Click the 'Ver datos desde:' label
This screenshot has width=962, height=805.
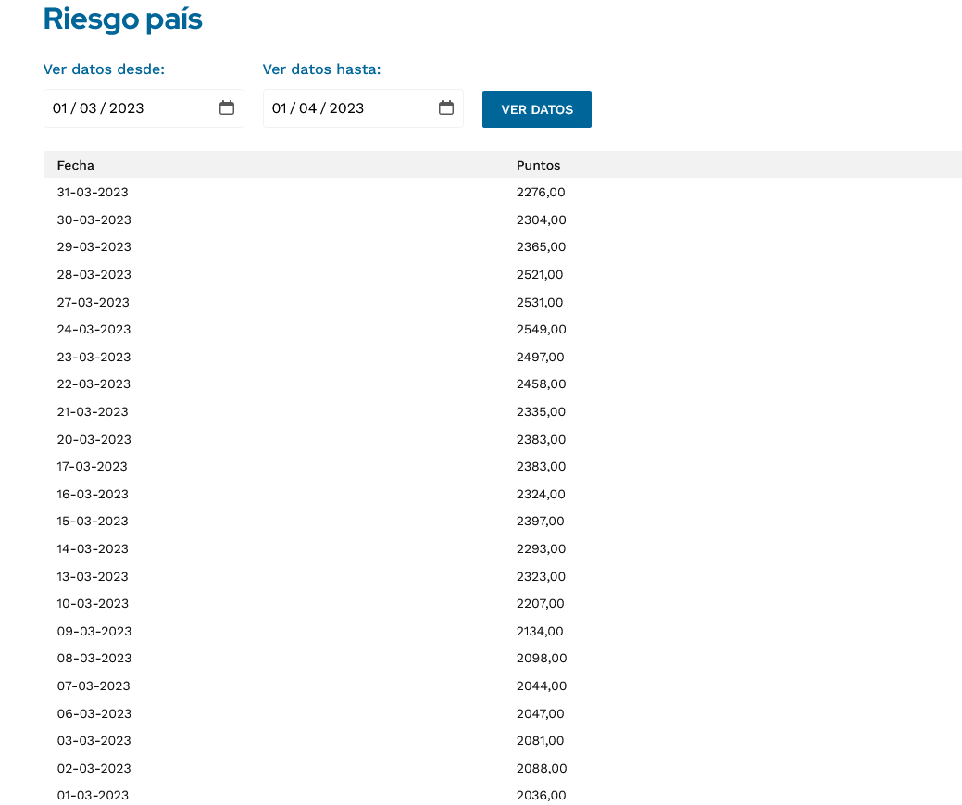point(104,69)
